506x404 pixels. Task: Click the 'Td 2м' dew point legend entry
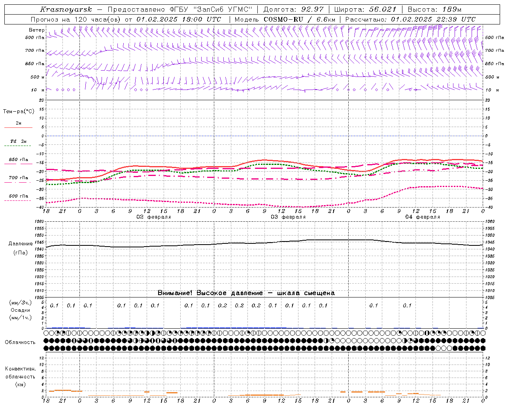point(18,141)
